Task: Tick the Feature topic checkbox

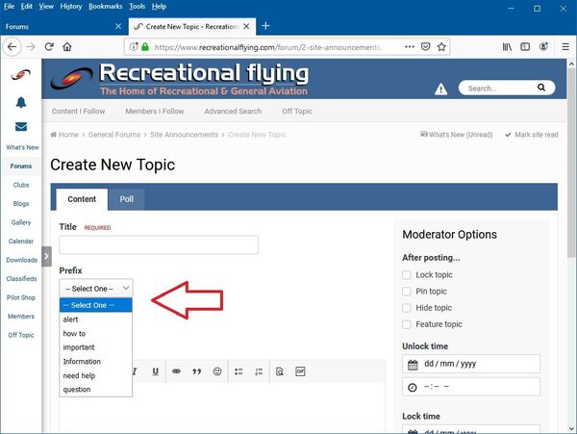Action: coord(407,324)
